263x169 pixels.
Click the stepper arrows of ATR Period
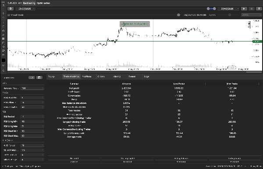pos(43,145)
